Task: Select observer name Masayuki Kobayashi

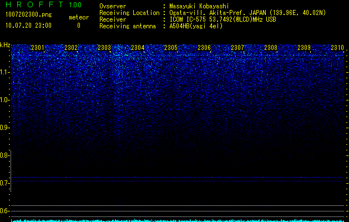Action: click(x=199, y=6)
